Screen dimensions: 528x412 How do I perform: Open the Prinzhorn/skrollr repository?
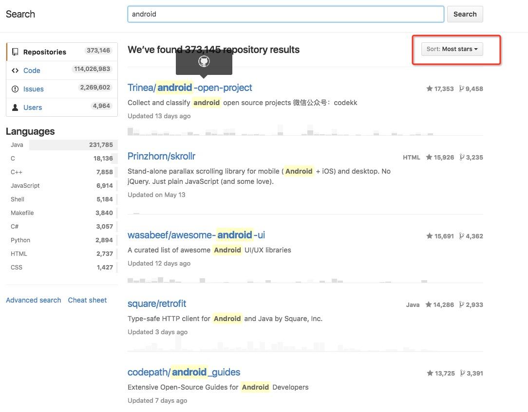point(161,156)
